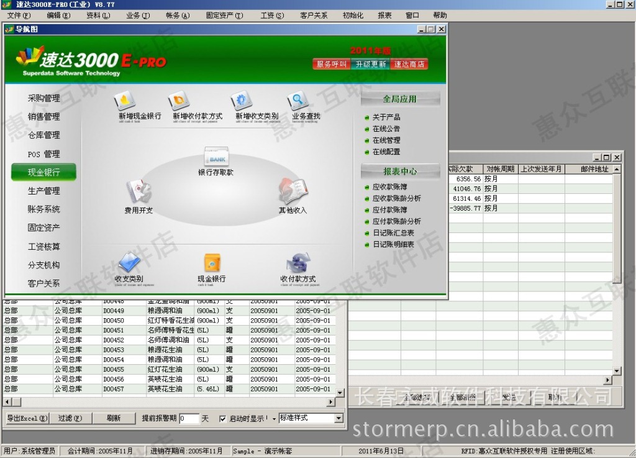Open the 应收款账龄分析 report link
Viewport: 636px width, 458px height.
397,198
